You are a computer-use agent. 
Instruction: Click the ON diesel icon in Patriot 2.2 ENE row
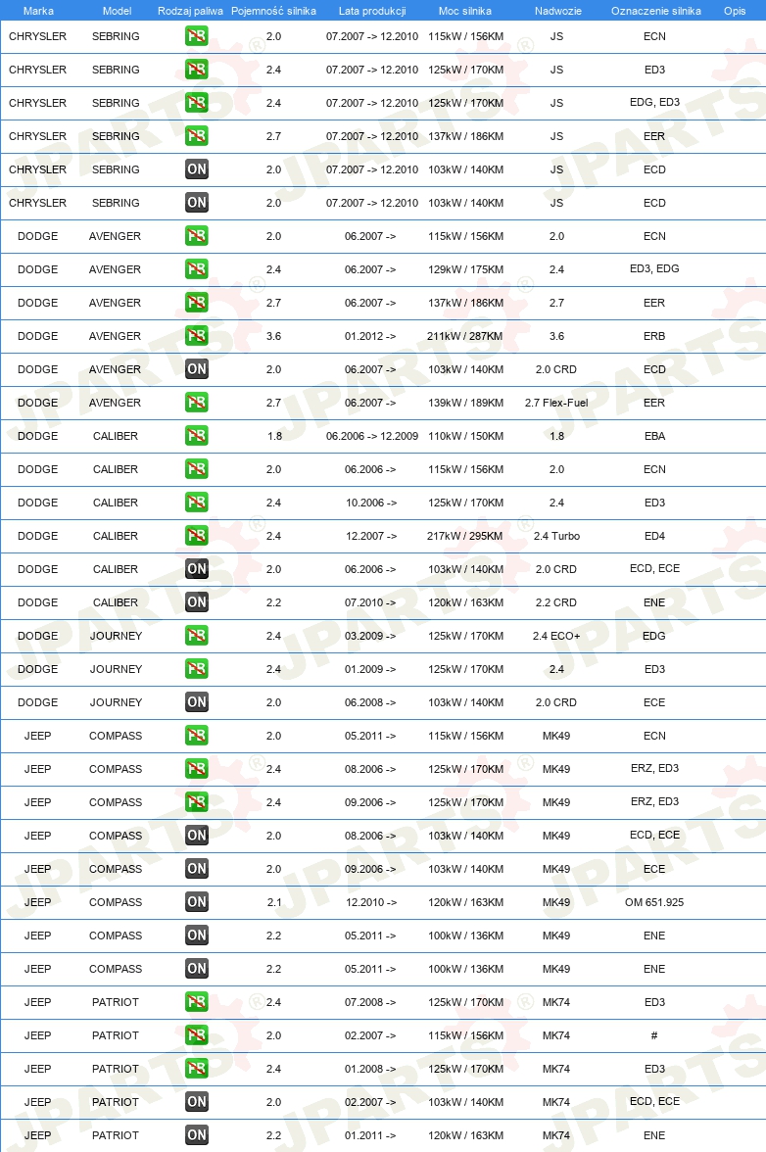pyautogui.click(x=196, y=1135)
